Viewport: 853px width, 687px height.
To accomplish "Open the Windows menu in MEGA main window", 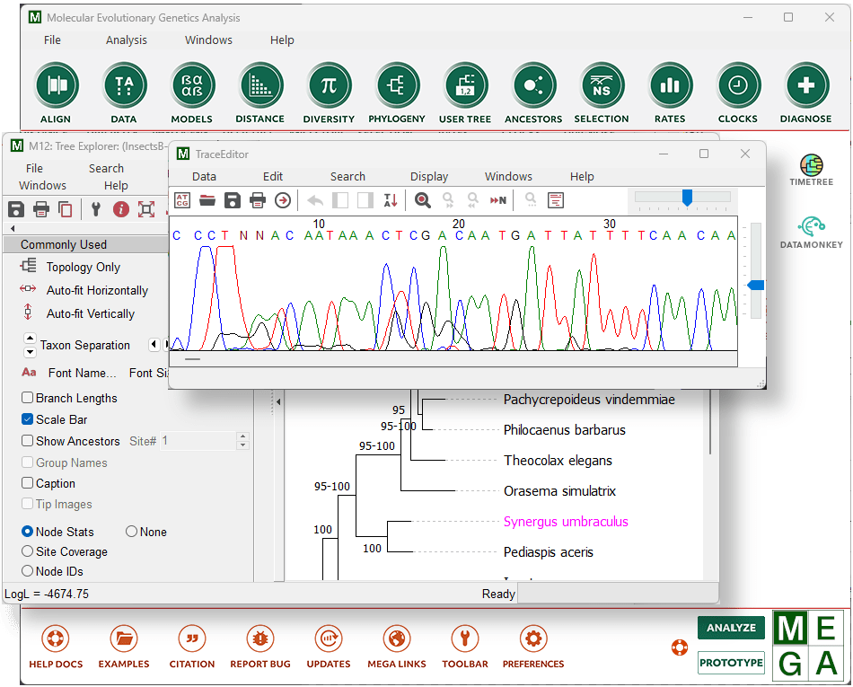I will [x=208, y=40].
